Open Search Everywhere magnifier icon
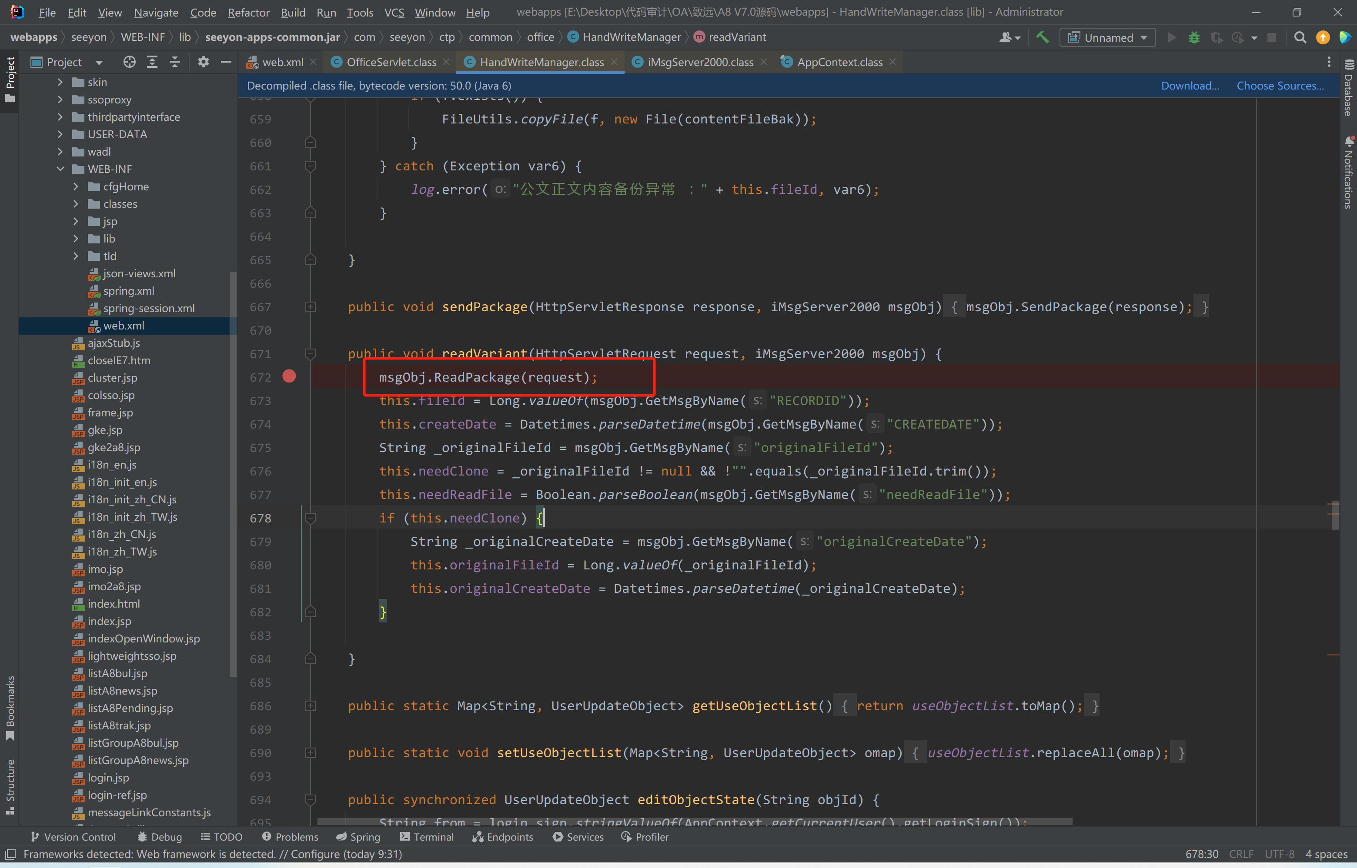Screen dimensions: 1357x868 pyautogui.click(x=1300, y=38)
